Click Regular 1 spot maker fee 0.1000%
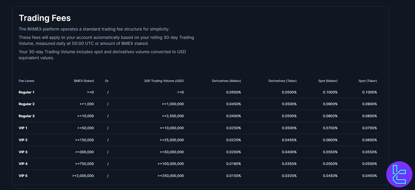The height and width of the screenshot is (190, 415). point(330,92)
